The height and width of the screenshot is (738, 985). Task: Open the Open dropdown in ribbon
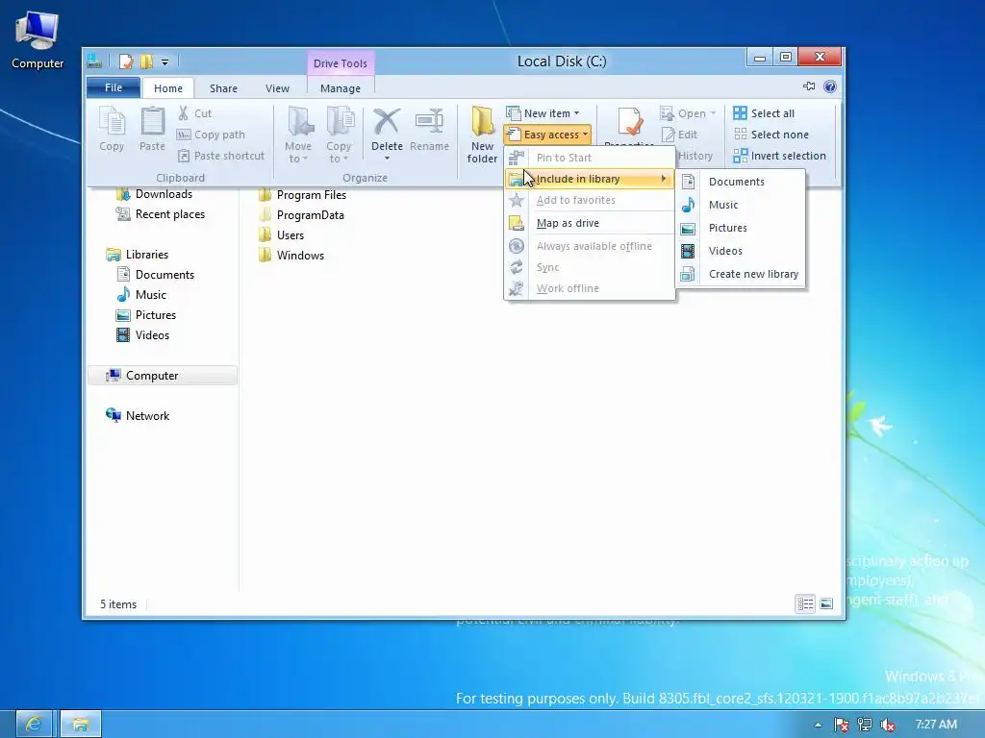[688, 113]
